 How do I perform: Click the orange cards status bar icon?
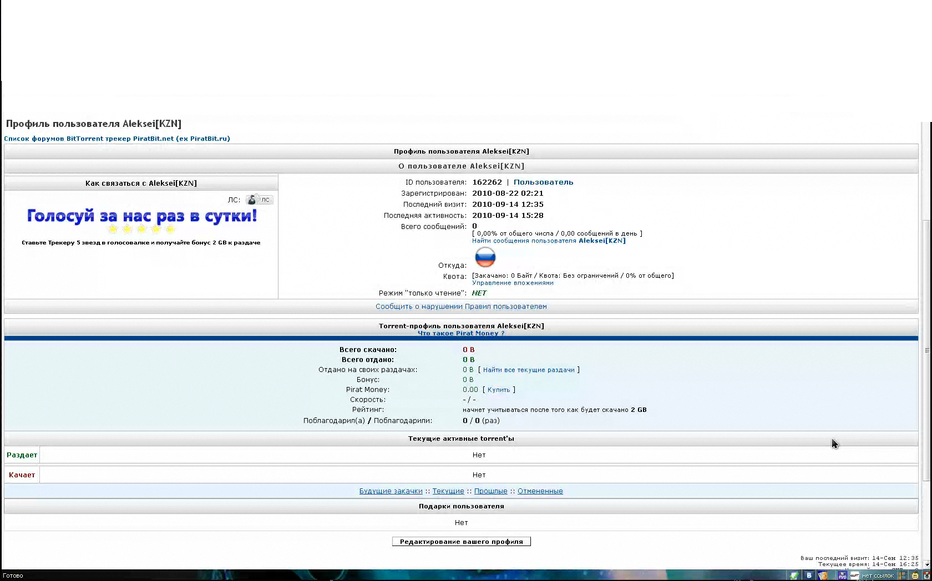823,575
